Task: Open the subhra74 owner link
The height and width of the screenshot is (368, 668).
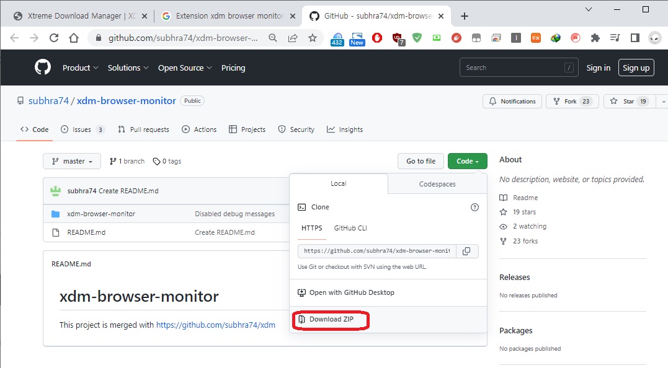Action: tap(48, 101)
